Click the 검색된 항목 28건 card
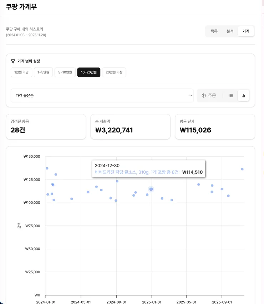The height and width of the screenshot is (304, 264). tap(46, 127)
